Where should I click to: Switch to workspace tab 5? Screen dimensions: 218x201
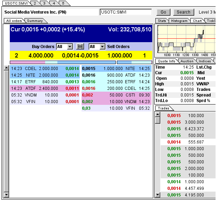63,3
